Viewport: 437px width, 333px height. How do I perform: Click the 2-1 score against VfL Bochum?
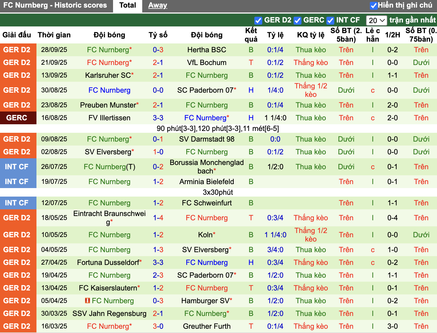pos(158,63)
